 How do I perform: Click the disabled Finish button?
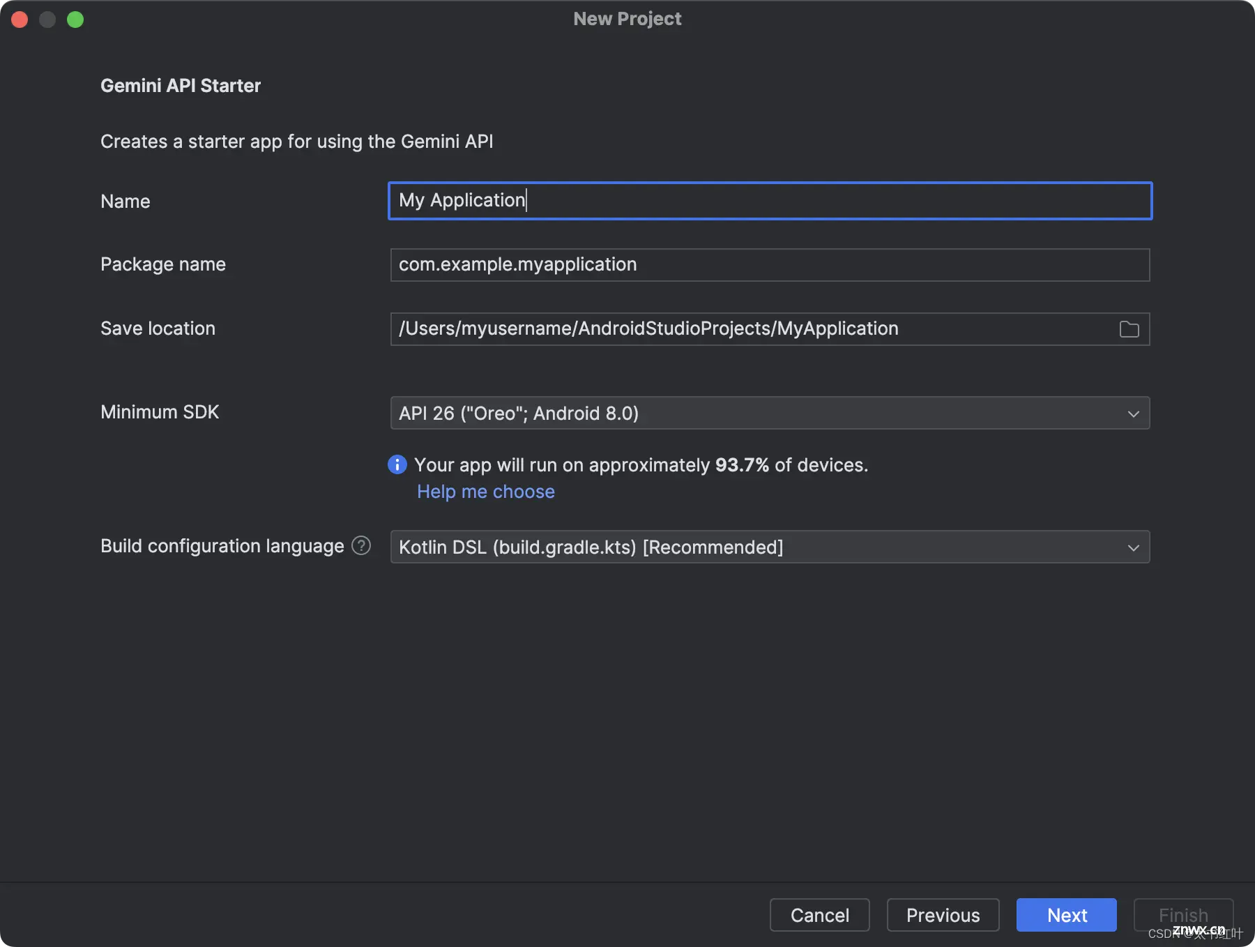(x=1183, y=915)
